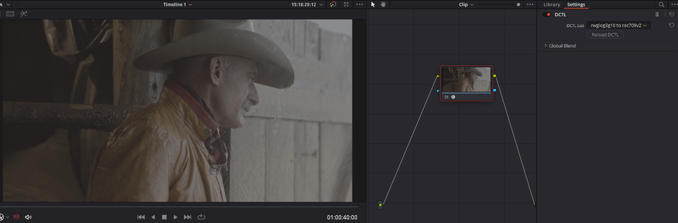Viewport: 678px width, 223px height.
Task: Jump to last frame
Action: tap(188, 217)
